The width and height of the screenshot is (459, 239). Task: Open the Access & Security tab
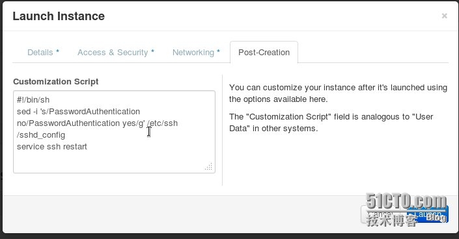click(116, 53)
